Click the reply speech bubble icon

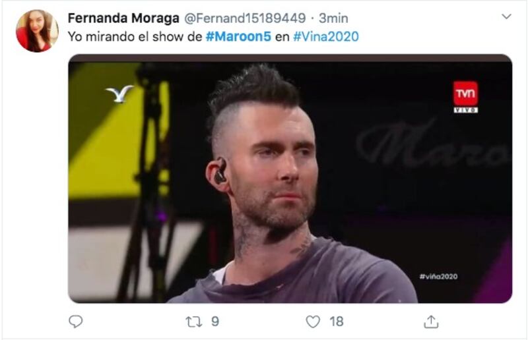coord(75,322)
